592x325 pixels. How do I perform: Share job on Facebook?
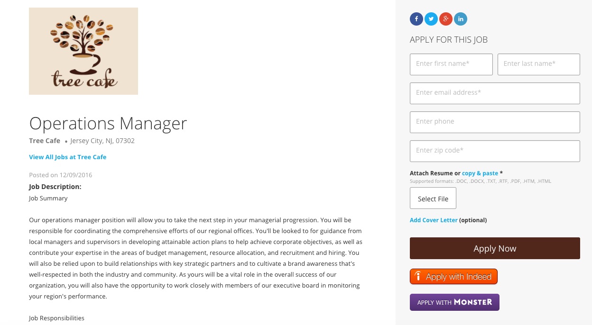pyautogui.click(x=416, y=19)
